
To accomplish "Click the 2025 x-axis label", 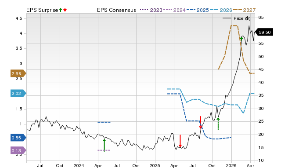I will [155, 165].
